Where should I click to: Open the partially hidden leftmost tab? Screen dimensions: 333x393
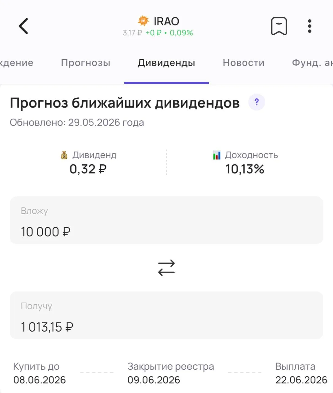(17, 63)
